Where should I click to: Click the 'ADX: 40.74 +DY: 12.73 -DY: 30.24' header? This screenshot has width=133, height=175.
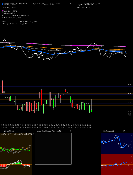pyautogui.click(x=17, y=134)
